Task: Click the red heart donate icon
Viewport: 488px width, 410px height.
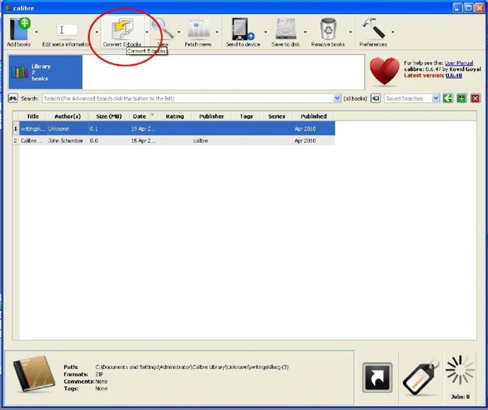Action: click(x=385, y=71)
